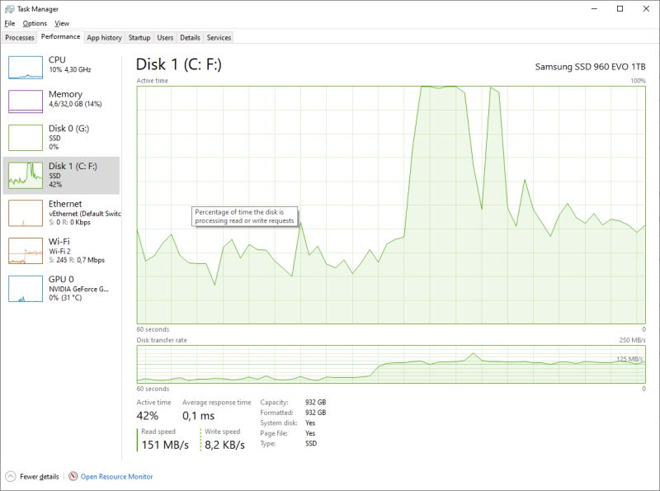The image size is (660, 491).
Task: View the Details tab
Action: pos(191,37)
